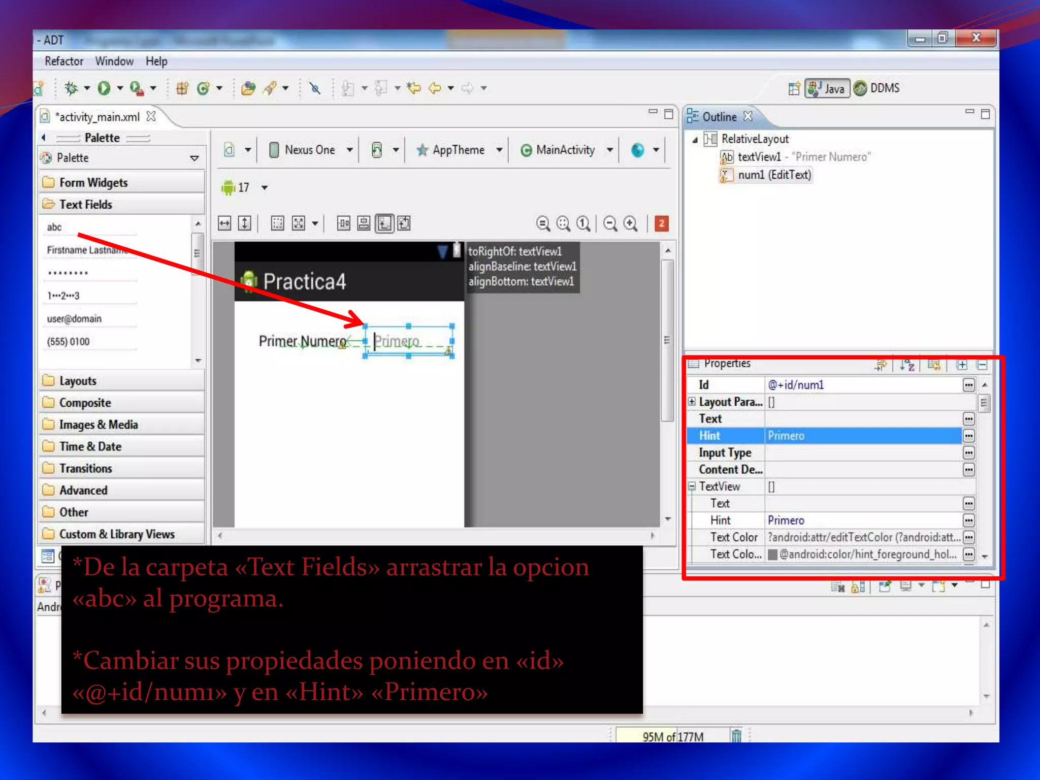Click the Debug bug icon in toolbar
The image size is (1040, 780).
(72, 88)
